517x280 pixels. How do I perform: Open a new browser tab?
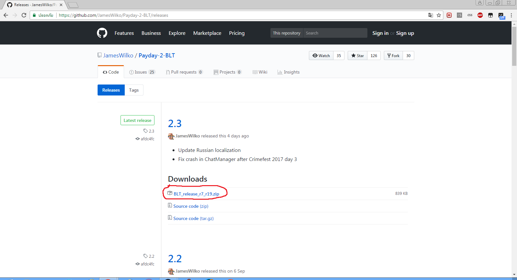(73, 5)
